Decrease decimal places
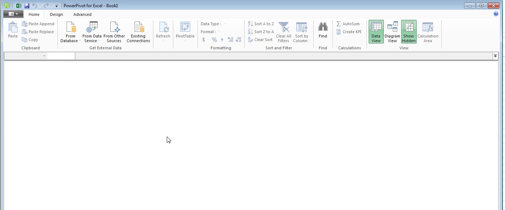505x210 pixels. 238,40
